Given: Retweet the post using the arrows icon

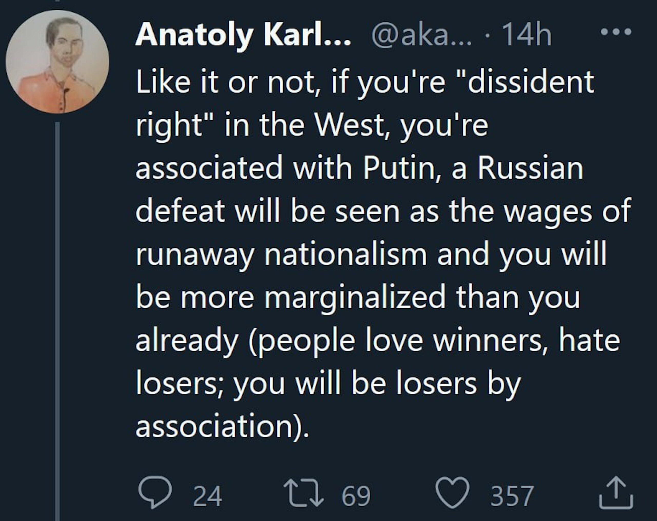Looking at the screenshot, I should (x=303, y=496).
